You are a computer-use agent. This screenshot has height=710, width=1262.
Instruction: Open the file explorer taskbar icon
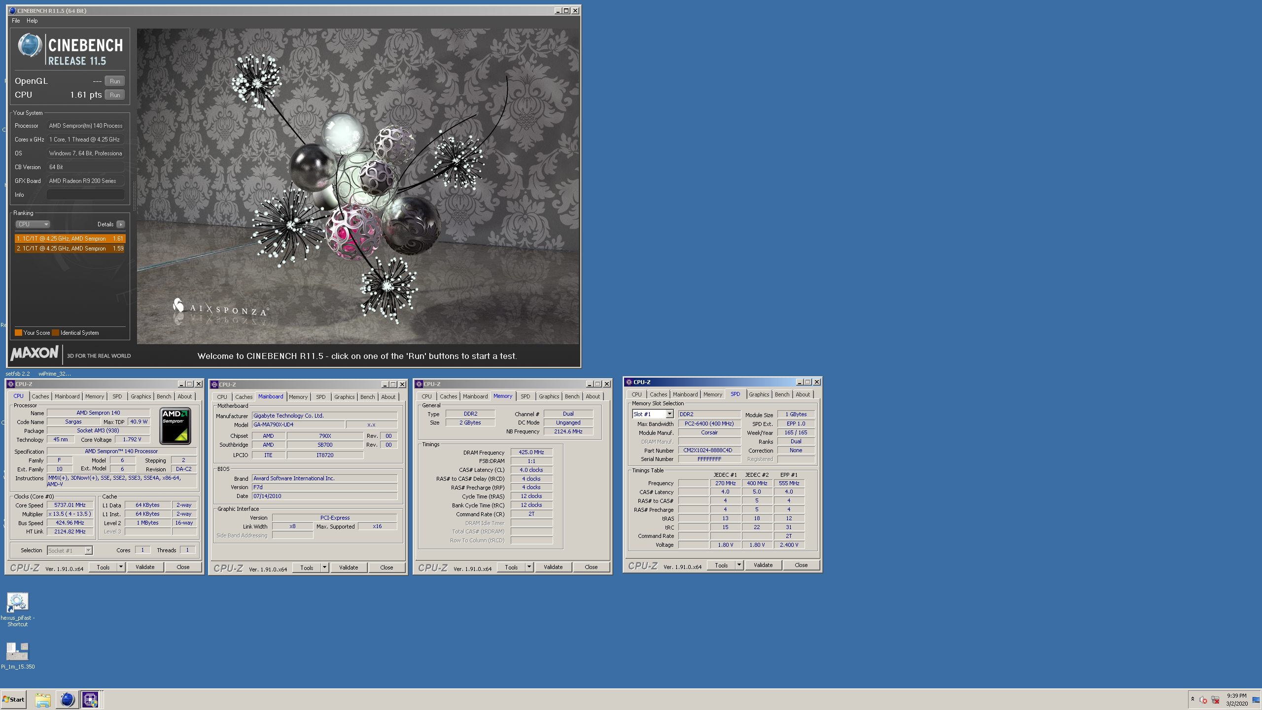coord(43,700)
